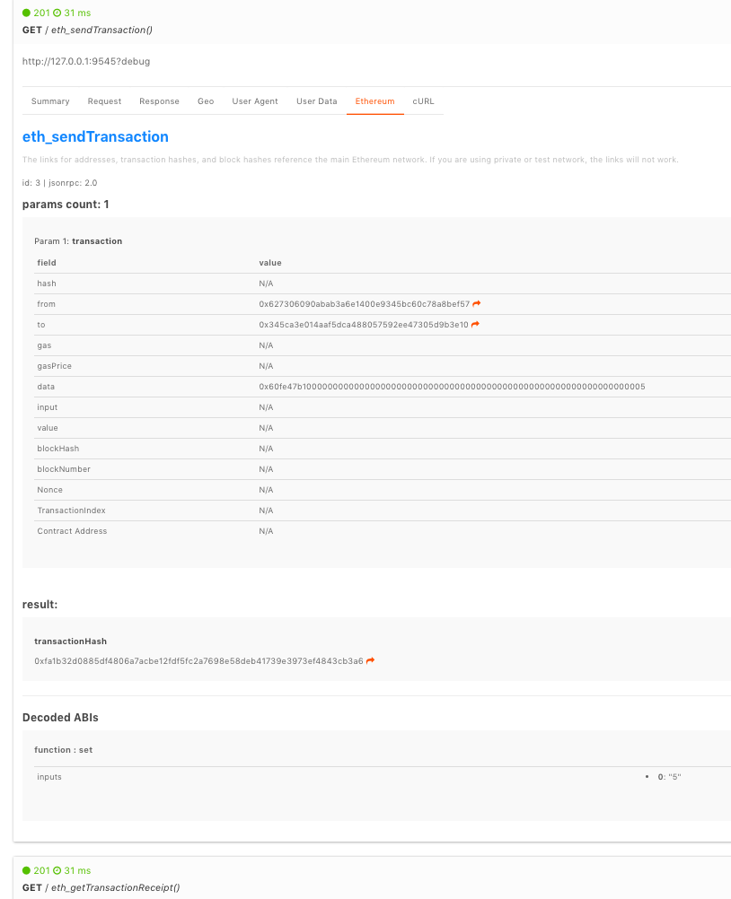731x899 pixels.
Task: Open the Response tab
Action: 160,100
